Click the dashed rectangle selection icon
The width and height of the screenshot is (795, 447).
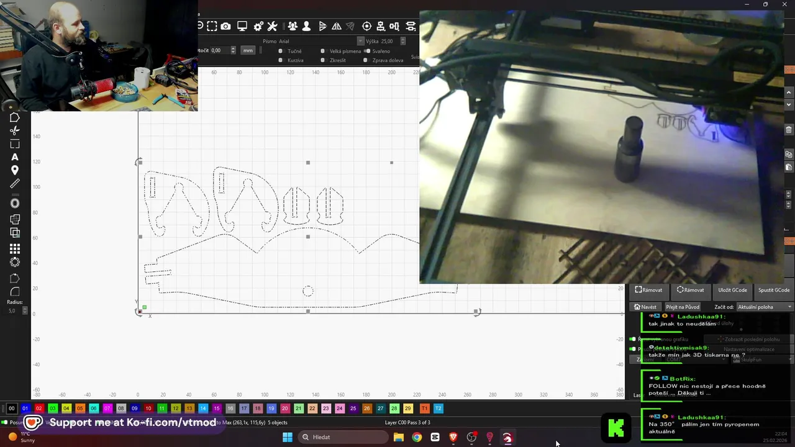(x=212, y=26)
